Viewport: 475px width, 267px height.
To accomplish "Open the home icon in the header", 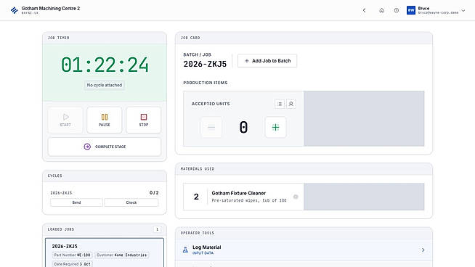I will pos(382,10).
